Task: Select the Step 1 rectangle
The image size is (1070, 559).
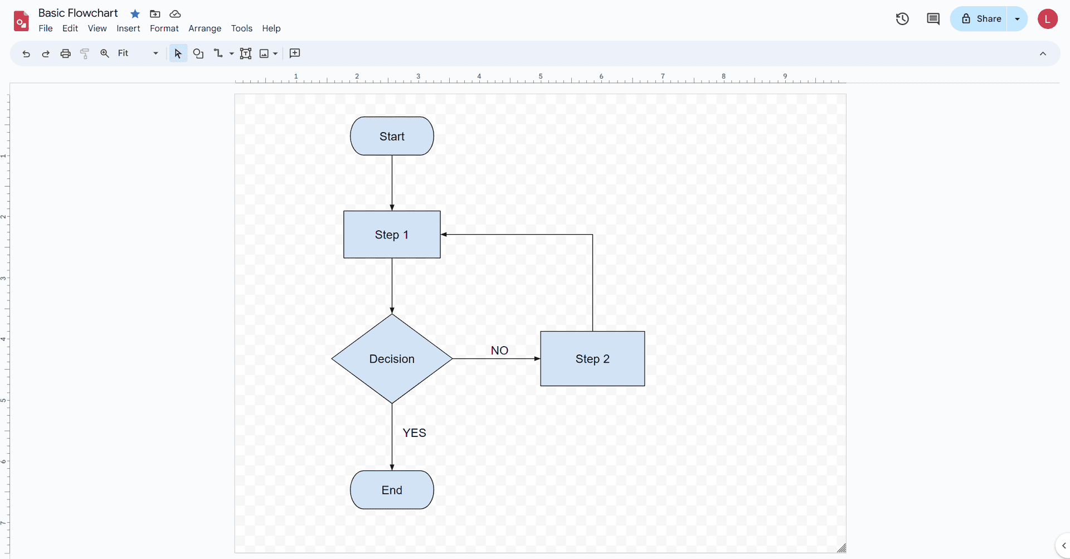Action: pyautogui.click(x=392, y=235)
